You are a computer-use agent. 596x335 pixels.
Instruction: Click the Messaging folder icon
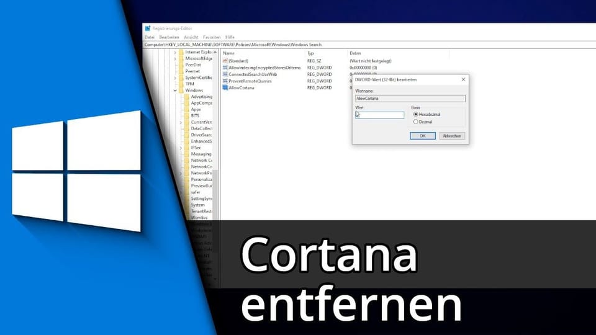click(187, 154)
